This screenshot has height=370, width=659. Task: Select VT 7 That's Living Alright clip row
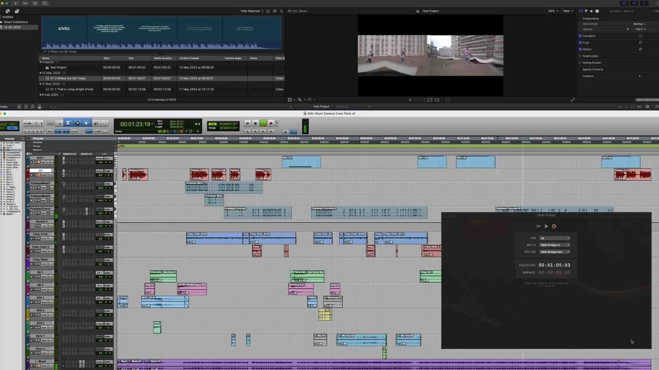click(72, 89)
